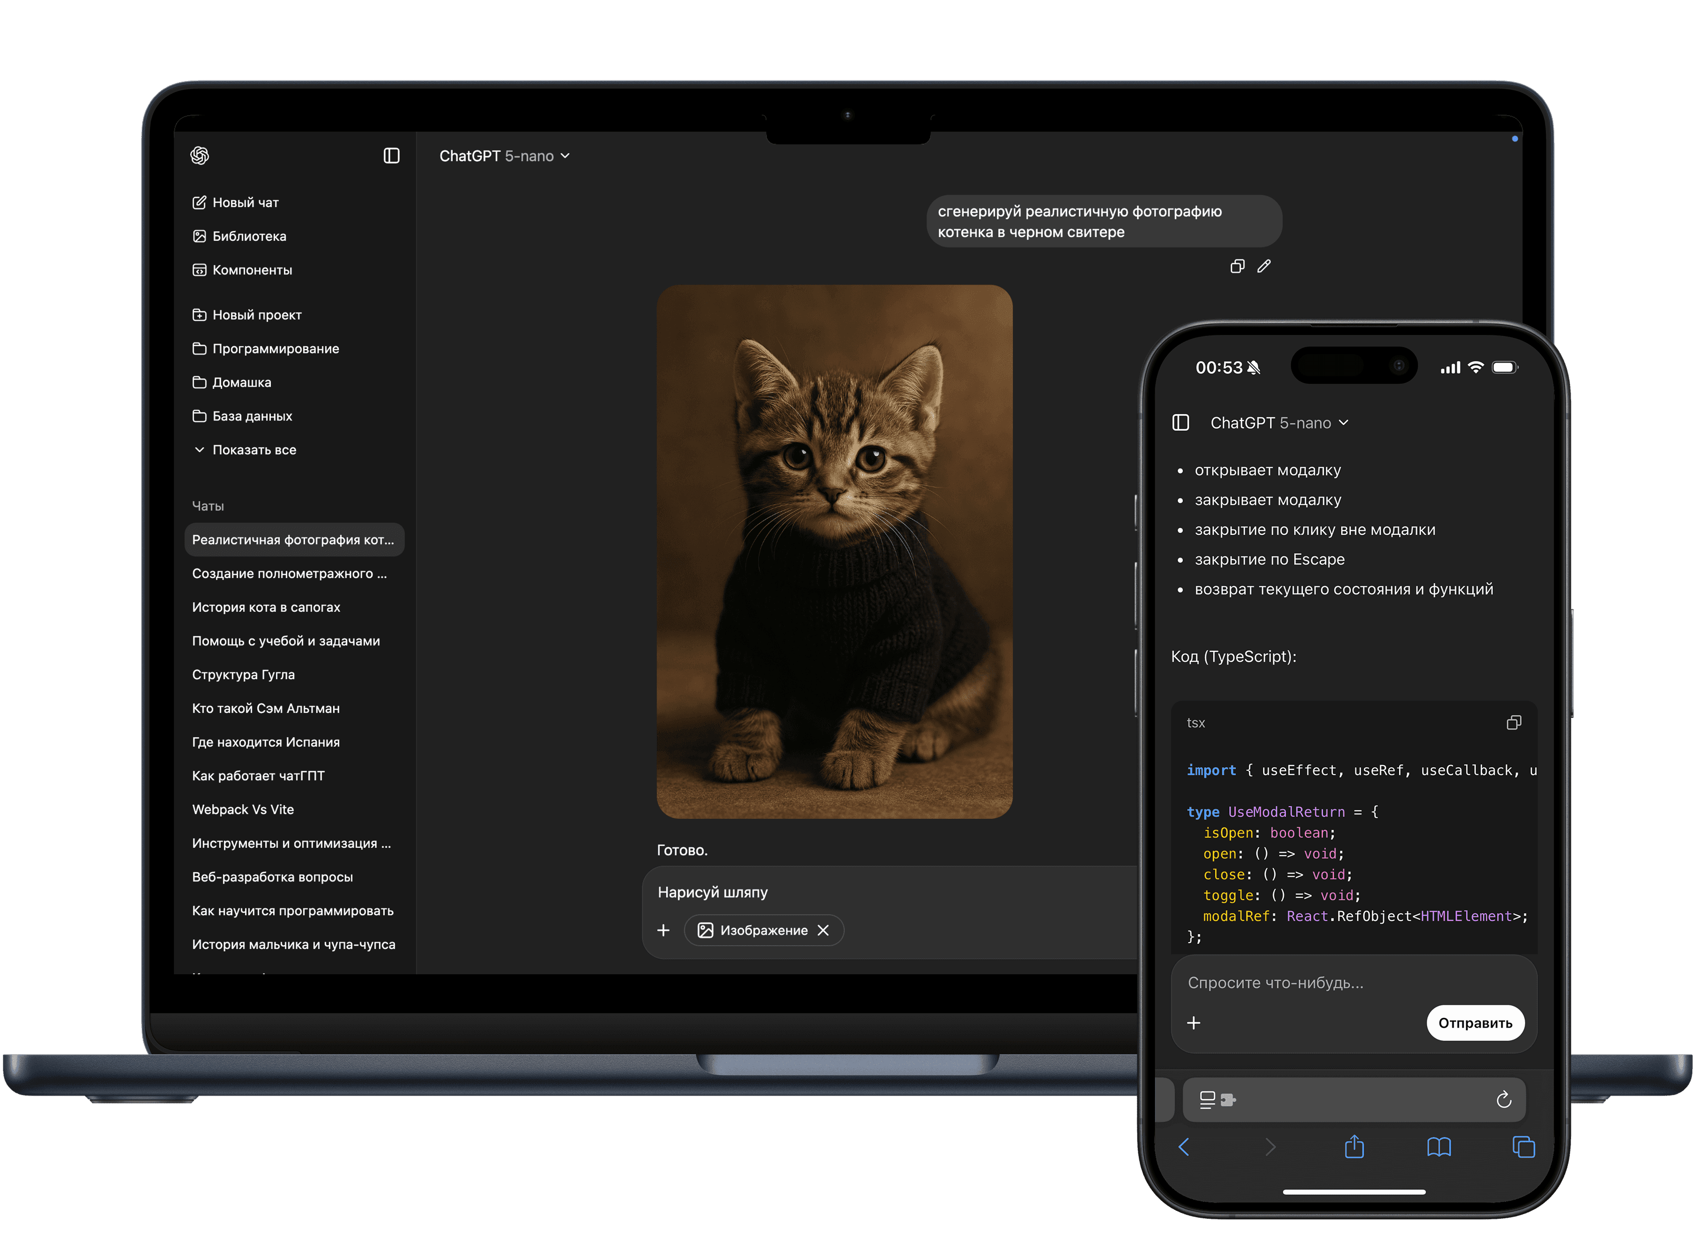Open Библиотека in the sidebar
The image size is (1697, 1243).
click(248, 236)
